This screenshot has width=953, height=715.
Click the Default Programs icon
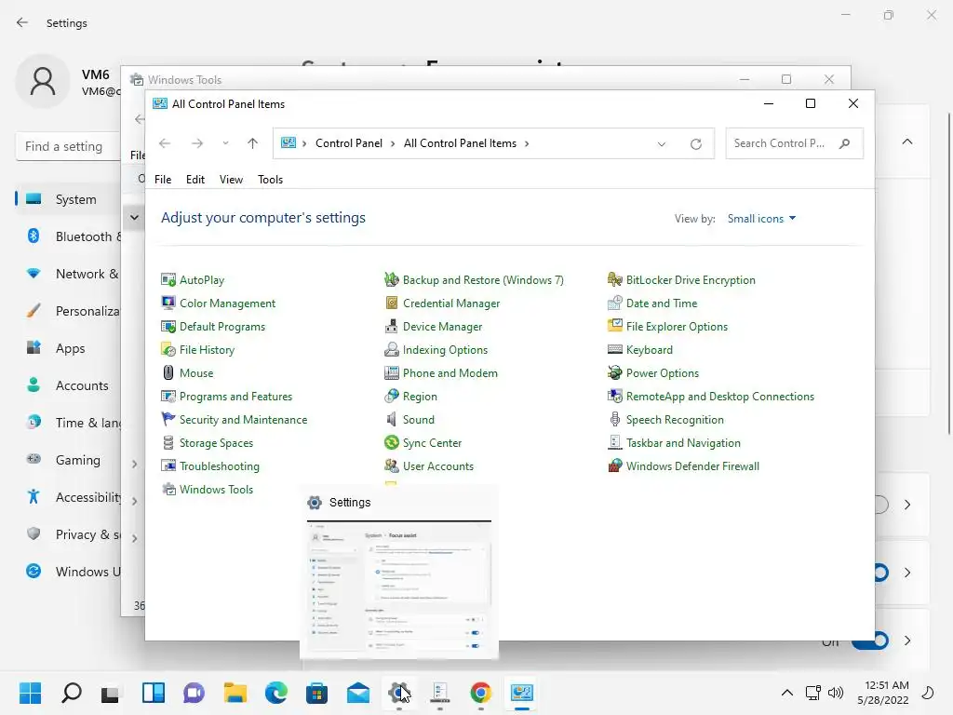[x=168, y=327]
